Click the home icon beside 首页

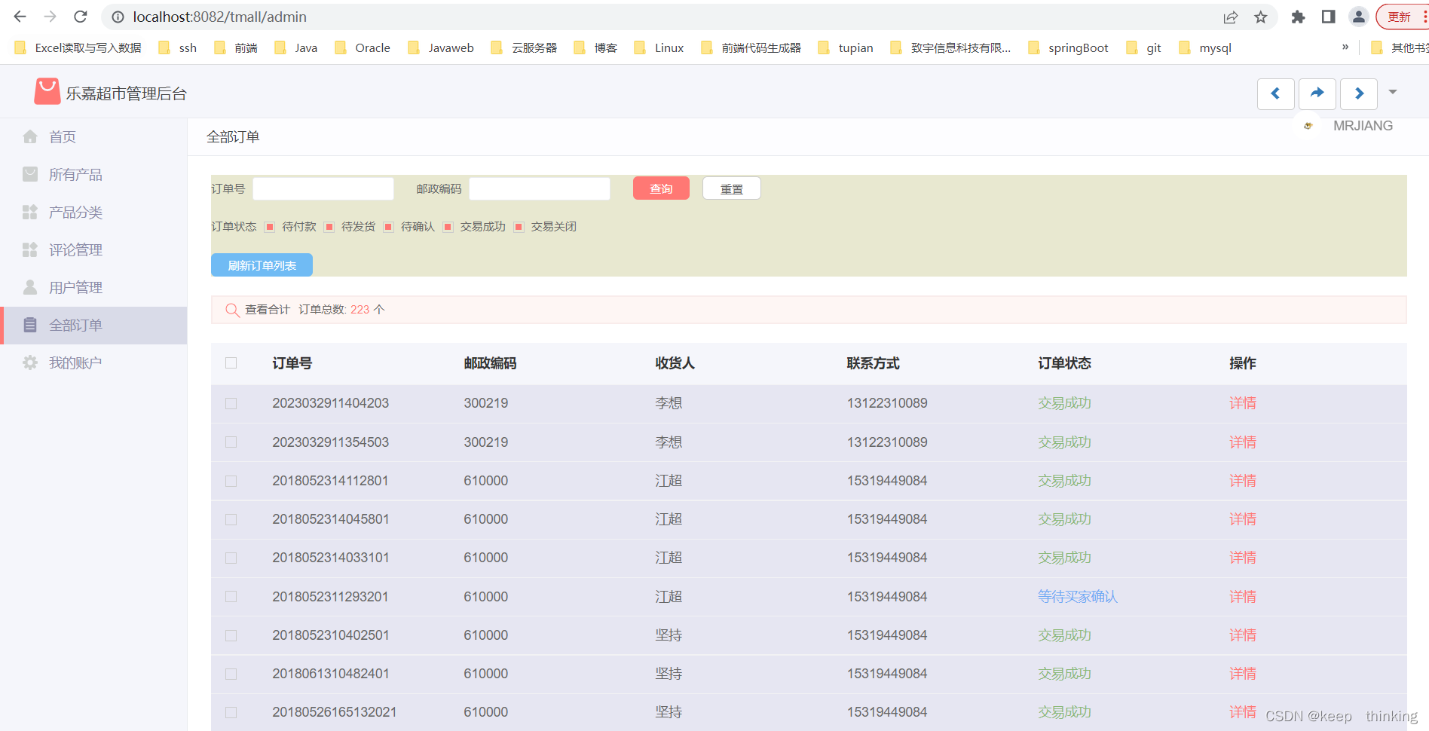coord(30,136)
